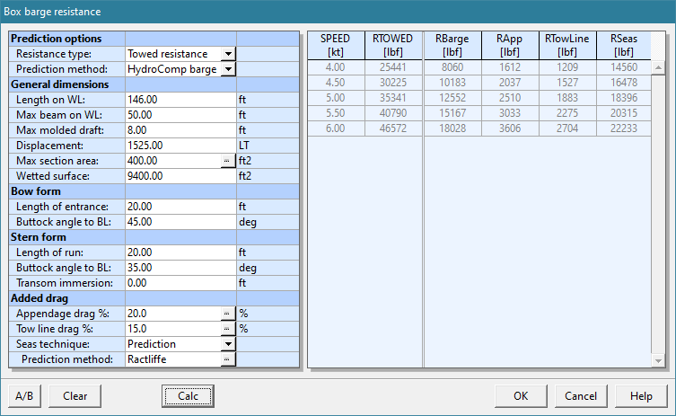This screenshot has width=676, height=416.
Task: Click the Cancel button
Action: click(581, 396)
